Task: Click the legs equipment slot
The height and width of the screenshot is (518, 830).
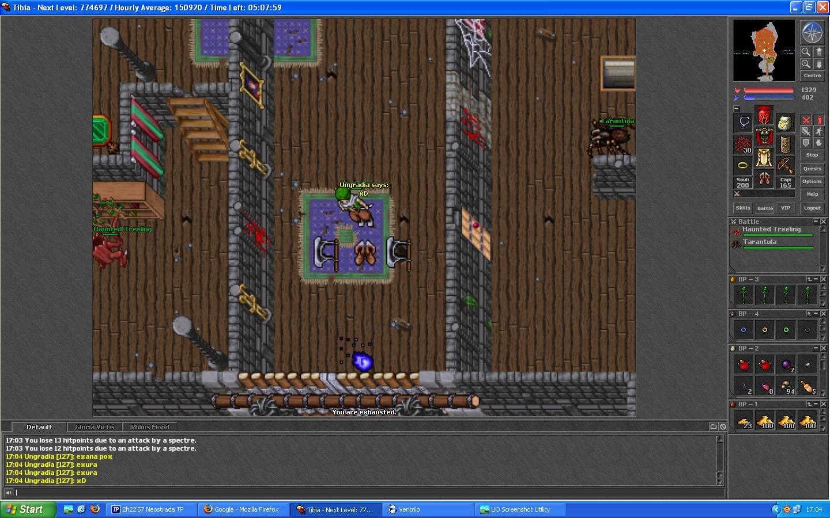Action: [x=764, y=158]
